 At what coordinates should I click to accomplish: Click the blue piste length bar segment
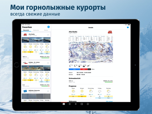click(x=74, y=69)
